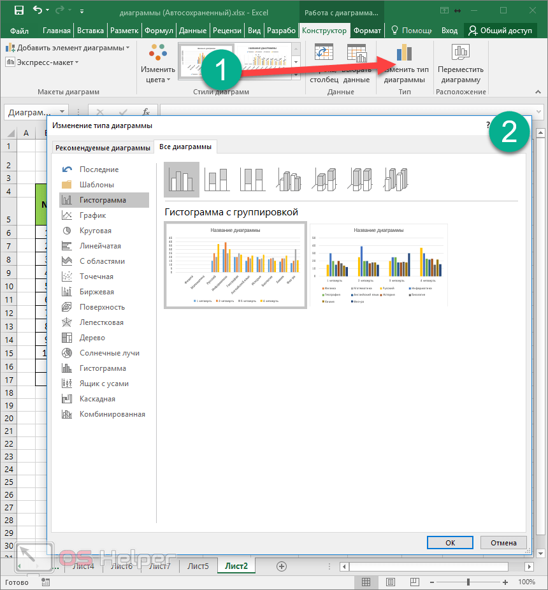Screen dimensions: 548x590
Task: Pick the stacked column chart subtype icon
Action: tap(217, 179)
